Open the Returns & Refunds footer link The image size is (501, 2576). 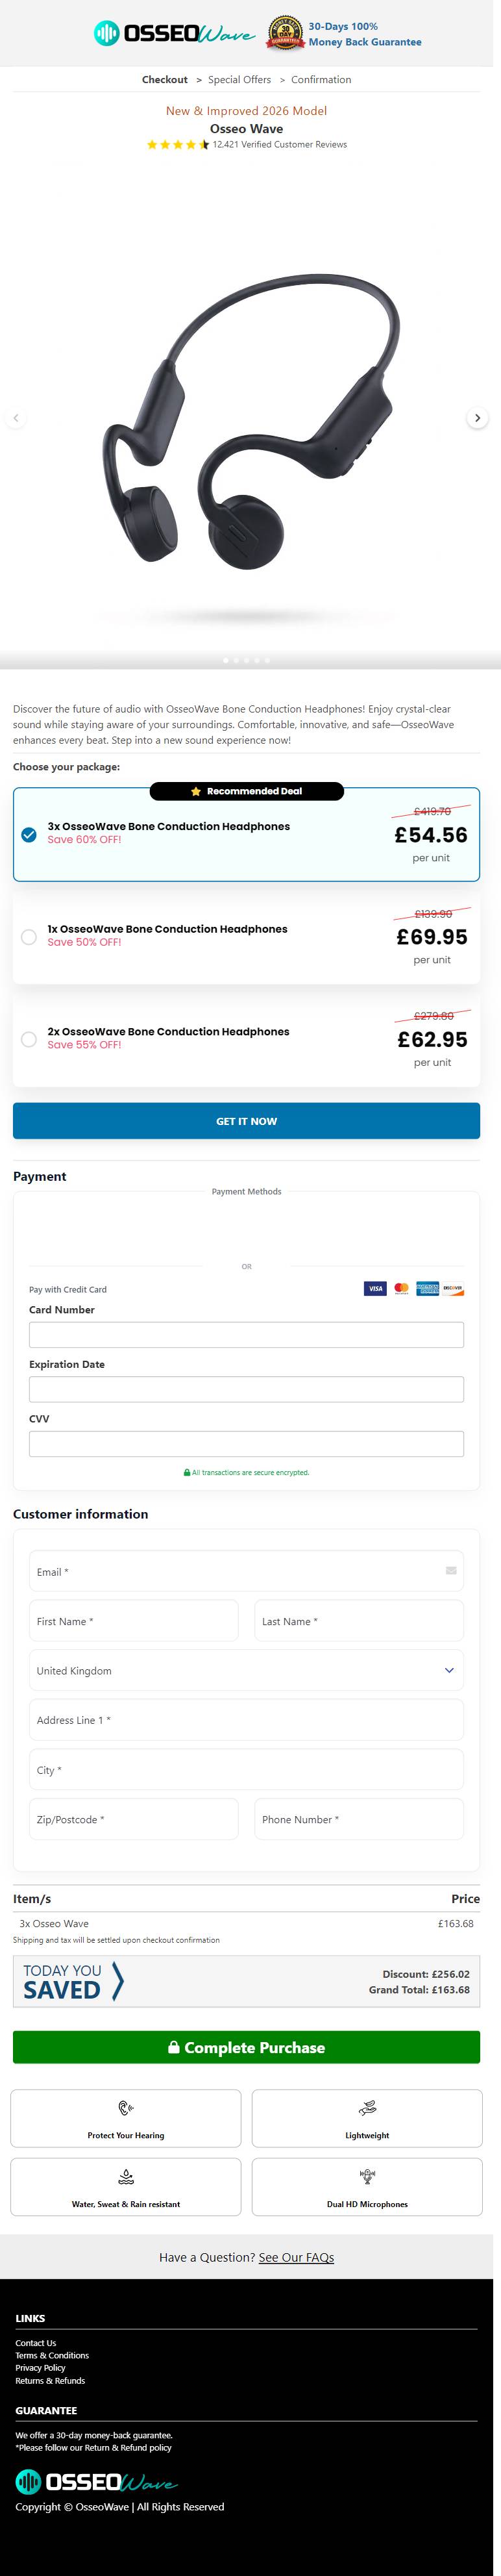click(x=50, y=2380)
